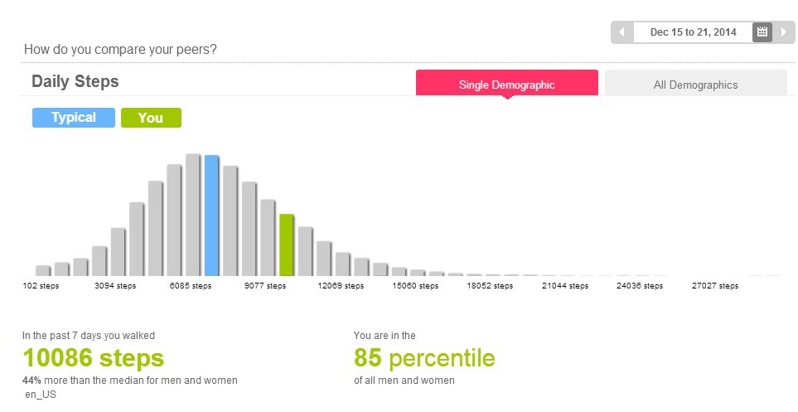The height and width of the screenshot is (412, 798).
Task: Click the gray bar right of the green bar
Action: tap(306, 250)
